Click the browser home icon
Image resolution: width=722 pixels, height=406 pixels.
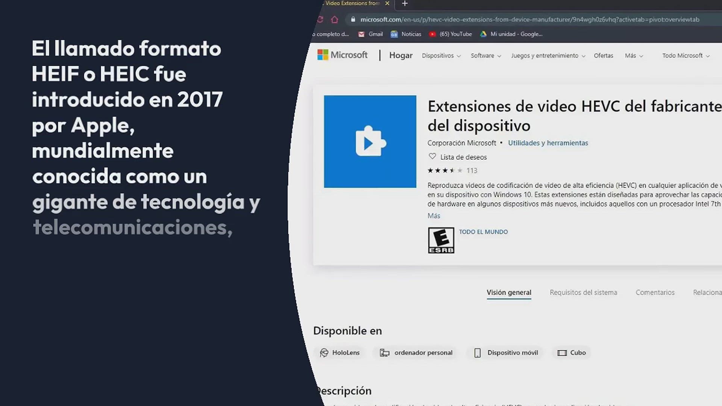(334, 20)
